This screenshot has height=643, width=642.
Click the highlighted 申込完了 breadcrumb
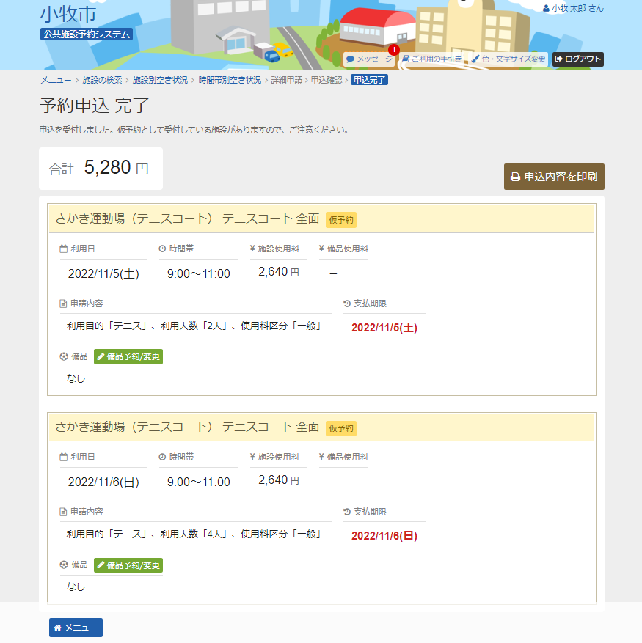(369, 80)
